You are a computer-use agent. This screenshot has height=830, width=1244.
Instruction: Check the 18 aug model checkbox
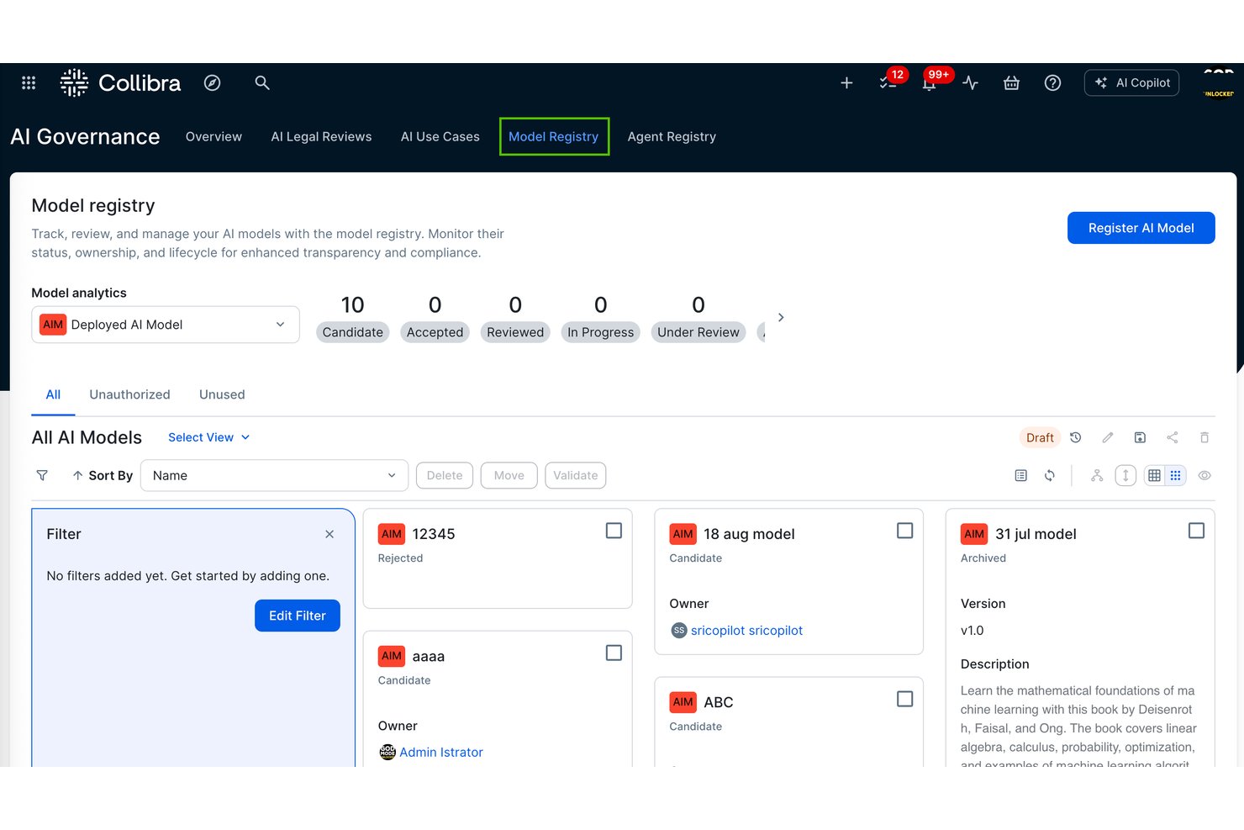tap(904, 531)
